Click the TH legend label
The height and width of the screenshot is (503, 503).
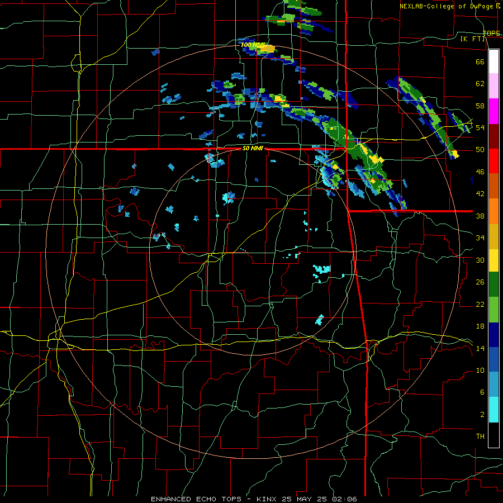click(480, 436)
